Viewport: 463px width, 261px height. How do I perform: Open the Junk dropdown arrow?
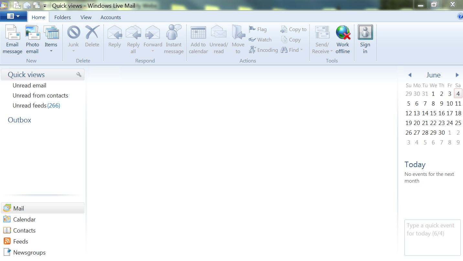73,51
